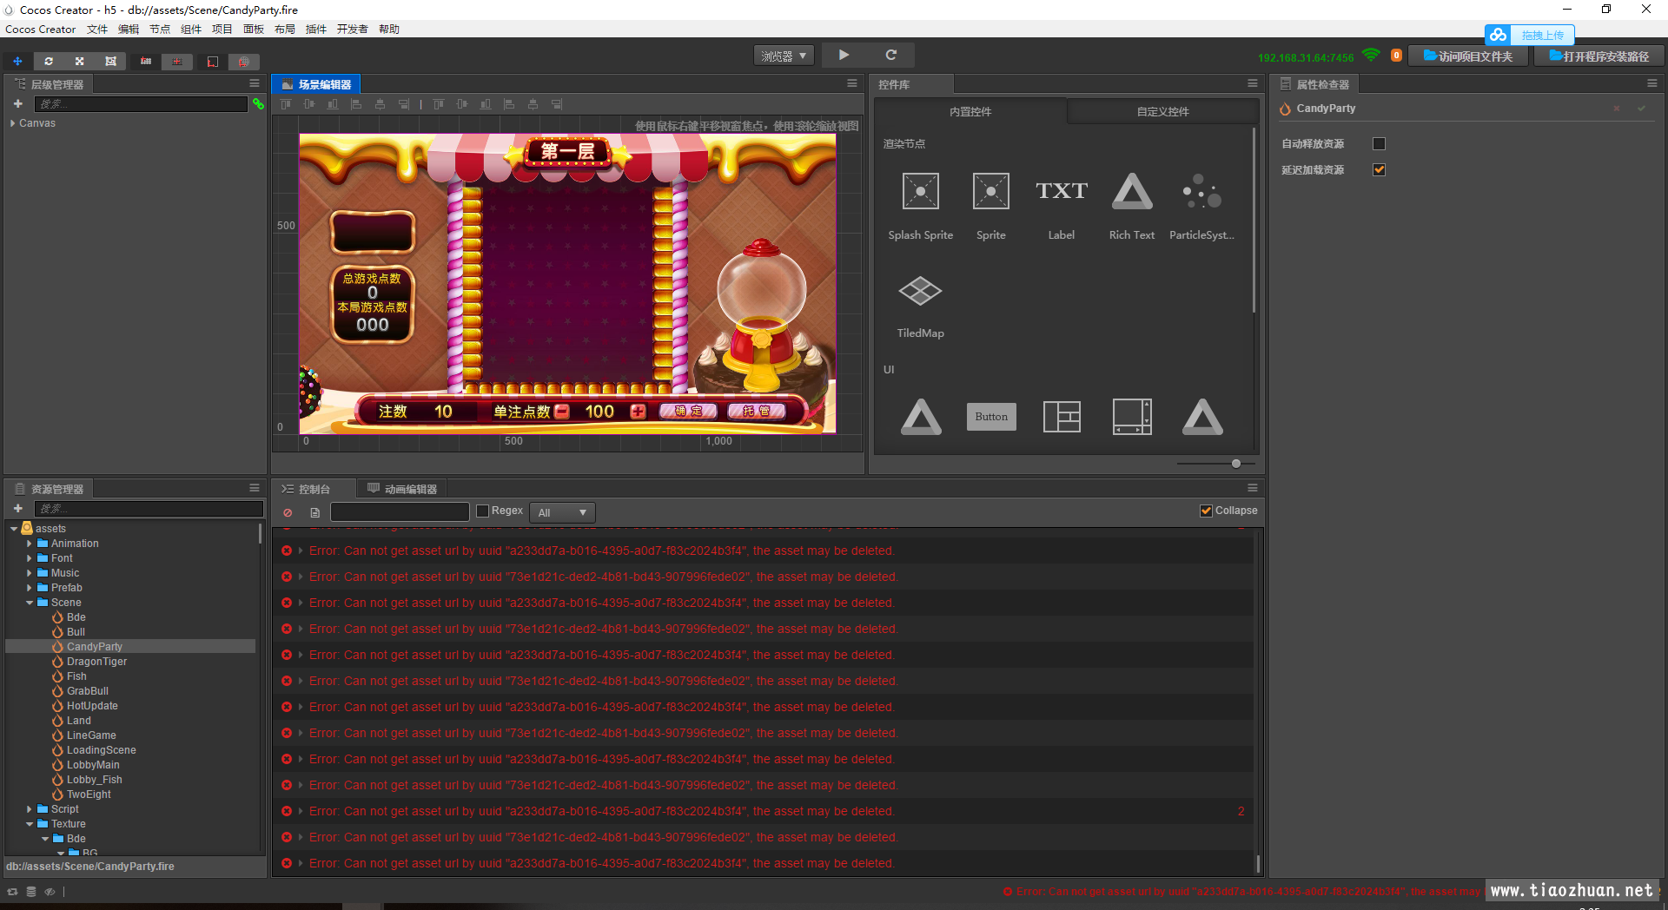Click the play preview button

tap(844, 55)
